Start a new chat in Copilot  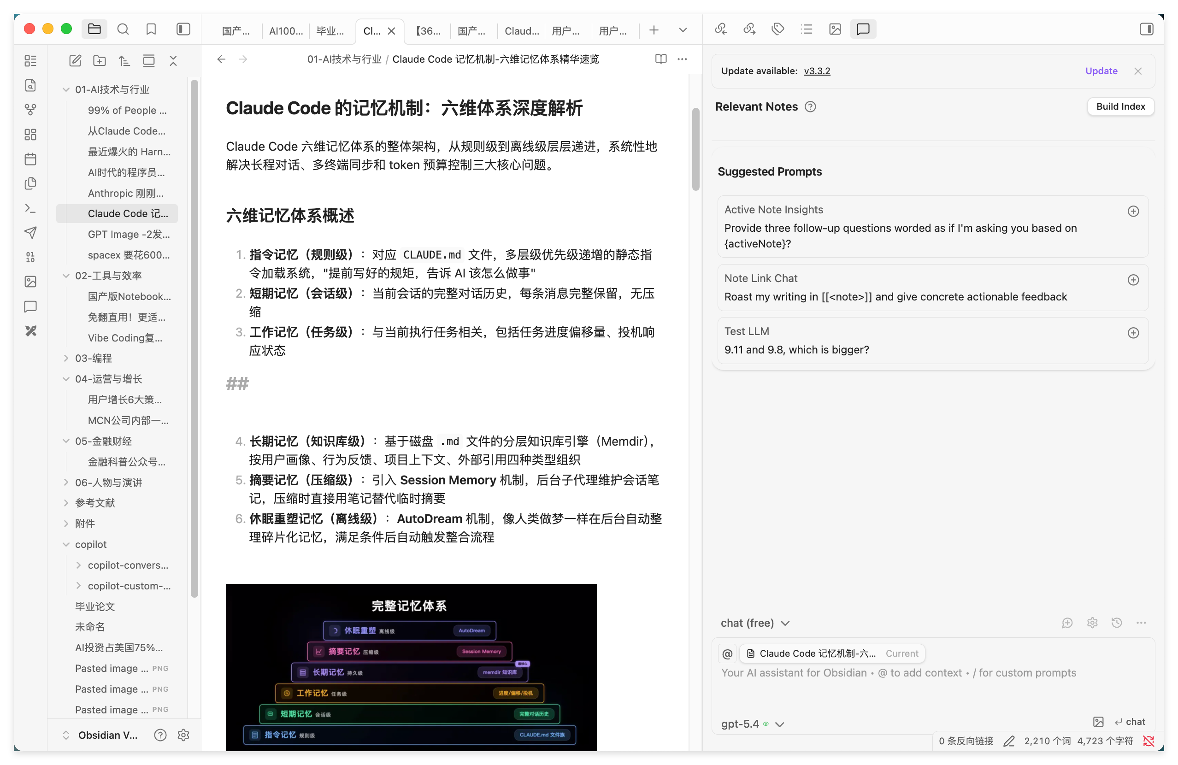(1067, 623)
